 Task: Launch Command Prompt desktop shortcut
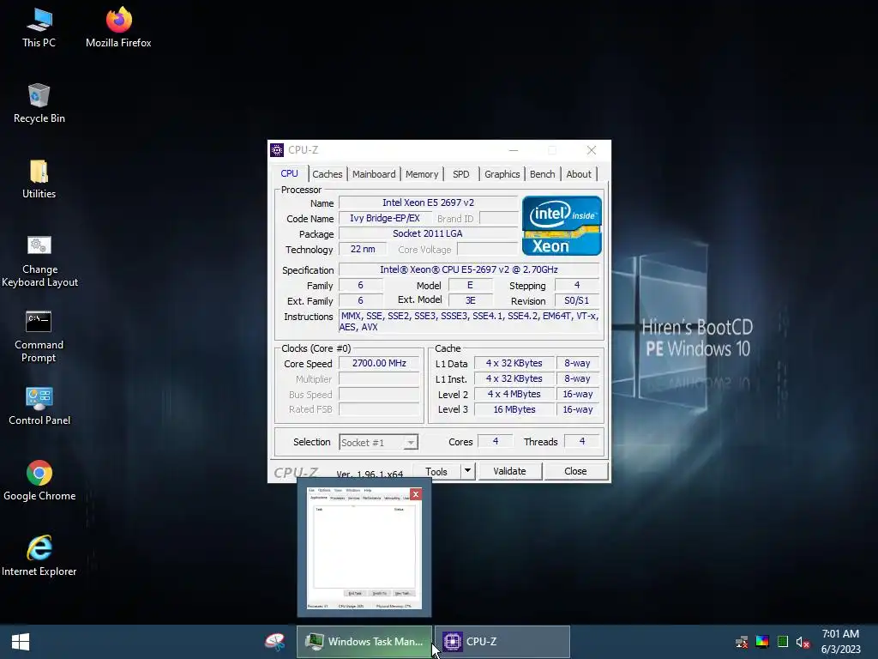39,336
